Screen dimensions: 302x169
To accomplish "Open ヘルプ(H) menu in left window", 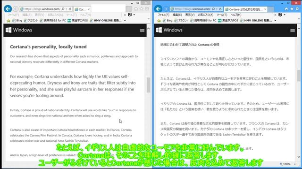I will (x=85, y=15).
